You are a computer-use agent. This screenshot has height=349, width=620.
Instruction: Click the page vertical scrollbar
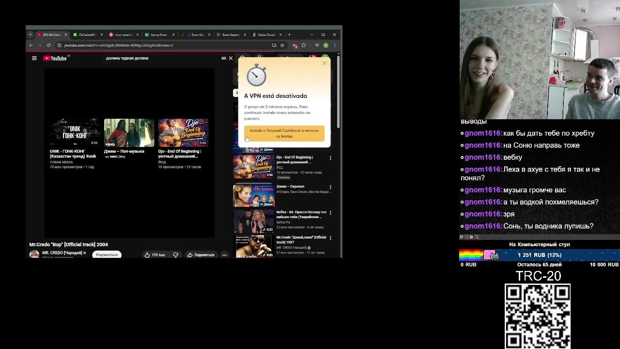[338, 92]
